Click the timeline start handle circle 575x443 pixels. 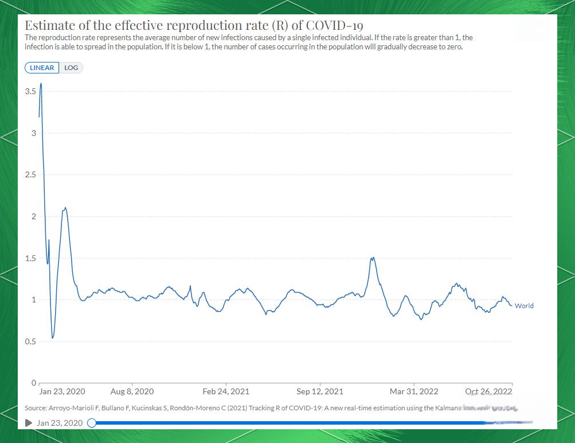(x=91, y=423)
